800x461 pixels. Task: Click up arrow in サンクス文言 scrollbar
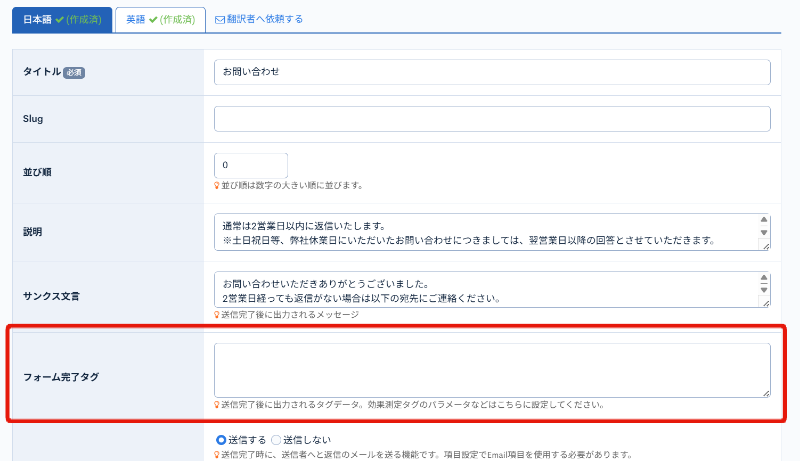pyautogui.click(x=764, y=277)
